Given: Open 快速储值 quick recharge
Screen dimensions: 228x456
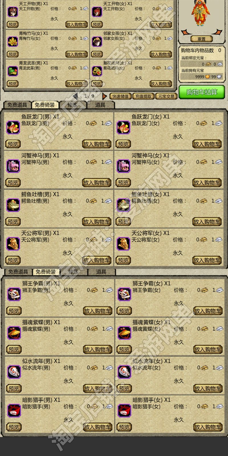Looking at the screenshot, I should coord(120,96).
